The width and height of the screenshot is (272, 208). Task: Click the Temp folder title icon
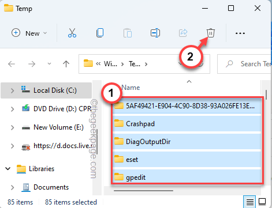(x=9, y=8)
